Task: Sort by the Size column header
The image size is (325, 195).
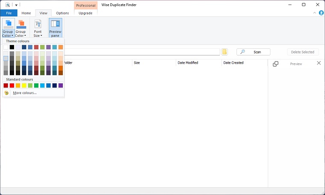Action: [154, 62]
